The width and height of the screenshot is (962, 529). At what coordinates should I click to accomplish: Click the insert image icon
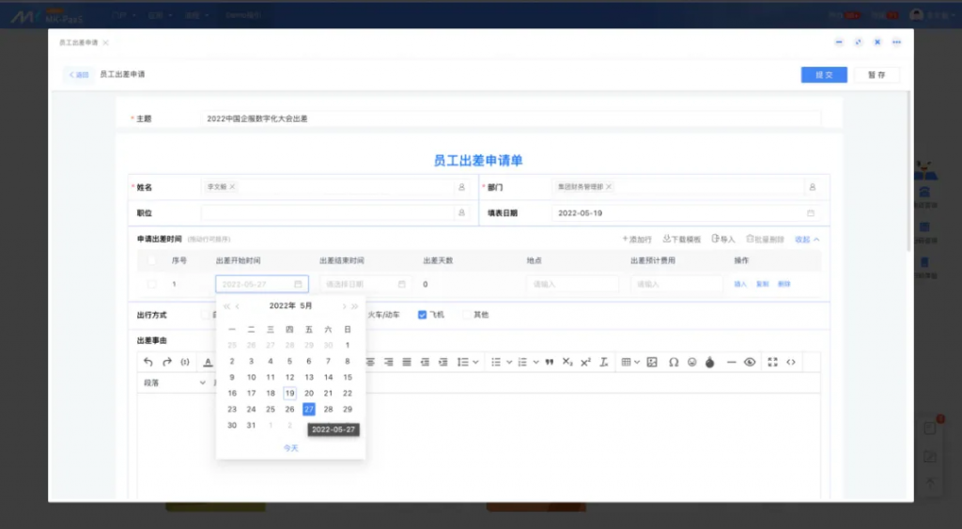coord(652,362)
